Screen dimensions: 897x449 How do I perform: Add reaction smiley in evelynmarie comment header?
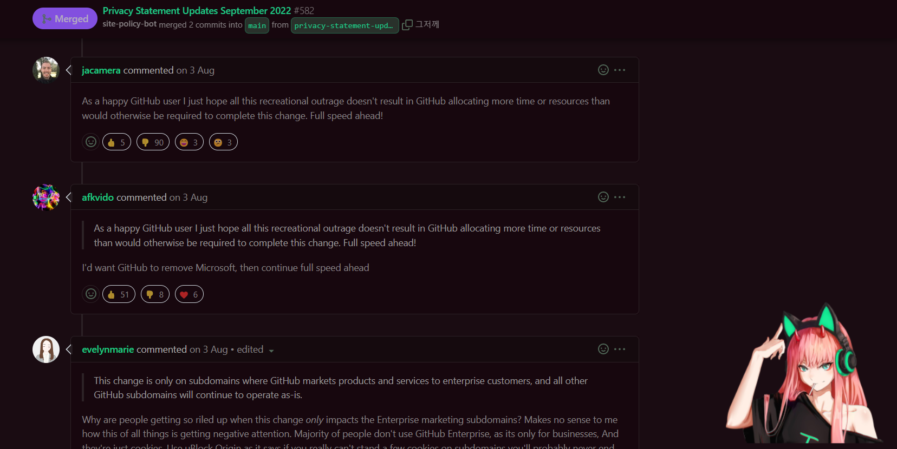603,349
